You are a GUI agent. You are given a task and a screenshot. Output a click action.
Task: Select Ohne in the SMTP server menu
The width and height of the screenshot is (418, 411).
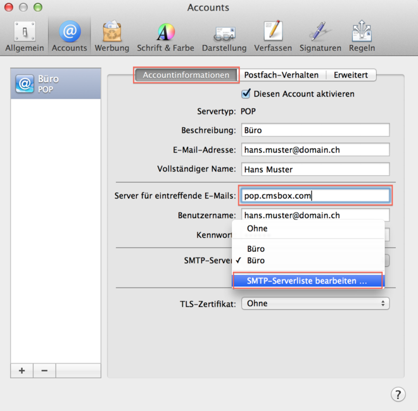click(x=257, y=228)
